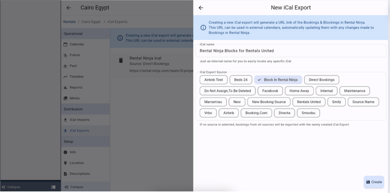
Task: Collapse the rental submenu sidebar
Action: [74, 187]
